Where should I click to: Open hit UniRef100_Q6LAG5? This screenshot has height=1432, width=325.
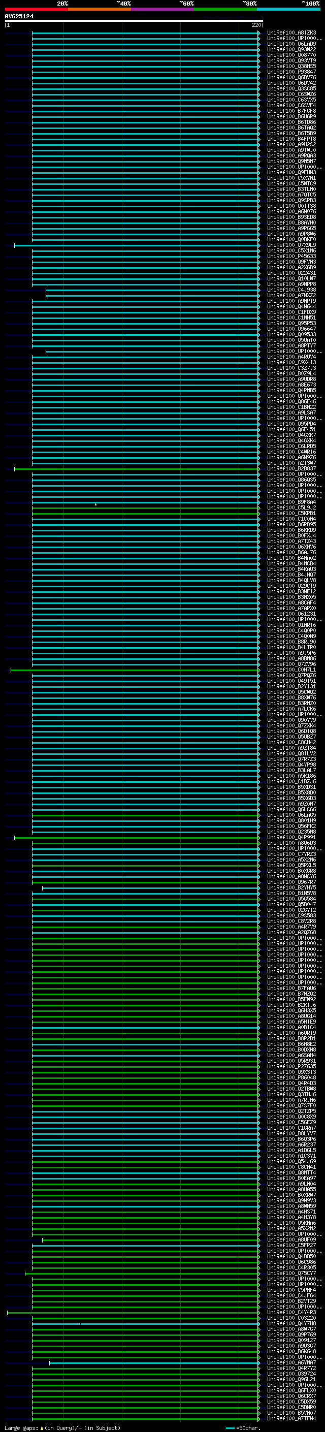click(x=291, y=815)
